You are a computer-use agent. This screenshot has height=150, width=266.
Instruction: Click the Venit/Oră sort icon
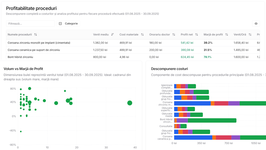tap(250, 35)
